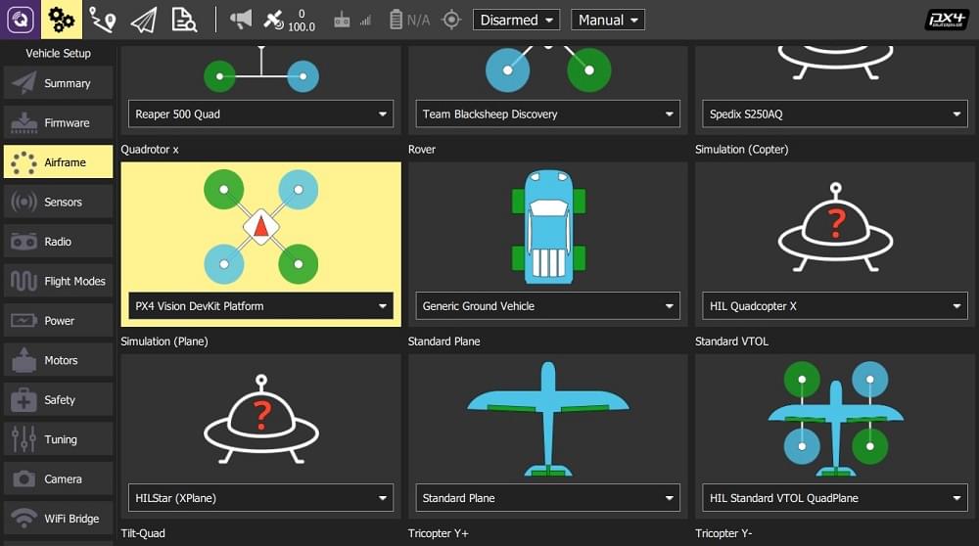This screenshot has height=546, width=979.
Task: Open the Safety setup page
Action: (x=59, y=400)
